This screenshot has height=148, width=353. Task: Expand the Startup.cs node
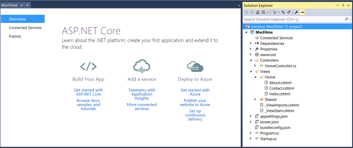click(x=251, y=139)
